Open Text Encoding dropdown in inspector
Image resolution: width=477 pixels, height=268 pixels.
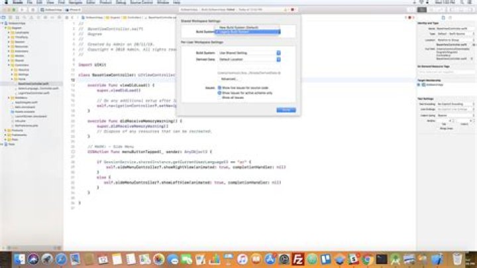pyautogui.click(x=455, y=104)
